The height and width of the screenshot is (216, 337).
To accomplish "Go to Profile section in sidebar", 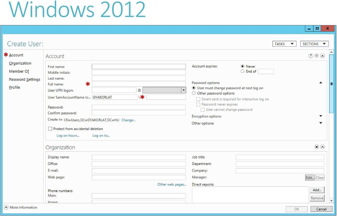I will [14, 87].
